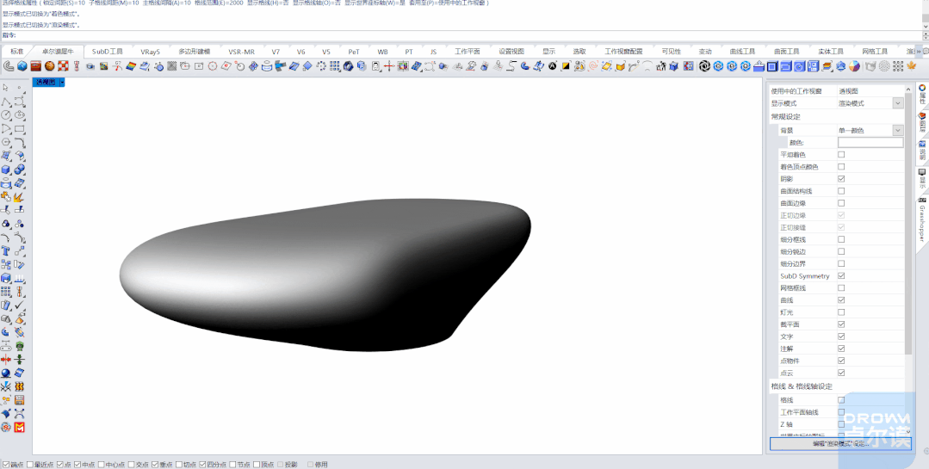Open the 背景 dropdown showing 单一颜色
Image resolution: width=929 pixels, height=469 pixels.
[x=898, y=130]
